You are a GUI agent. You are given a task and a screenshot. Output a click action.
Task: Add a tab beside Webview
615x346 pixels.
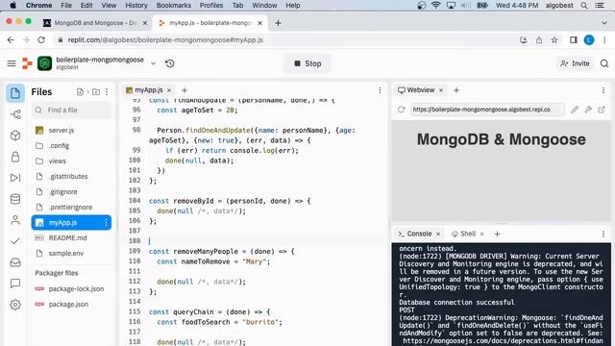tap(456, 90)
